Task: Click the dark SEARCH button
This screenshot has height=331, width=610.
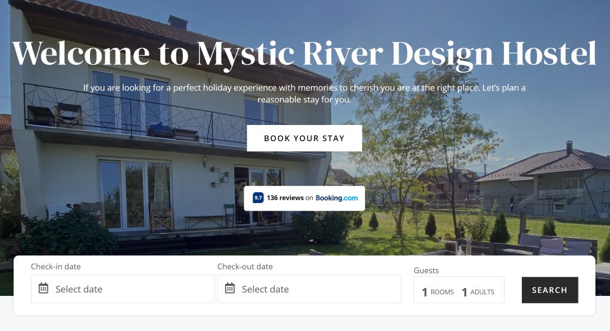Action: [x=550, y=290]
